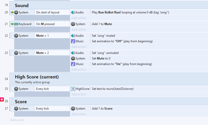Click Add action below the Add 1 to Score action
The width and height of the screenshot is (208, 125).
tap(79, 114)
